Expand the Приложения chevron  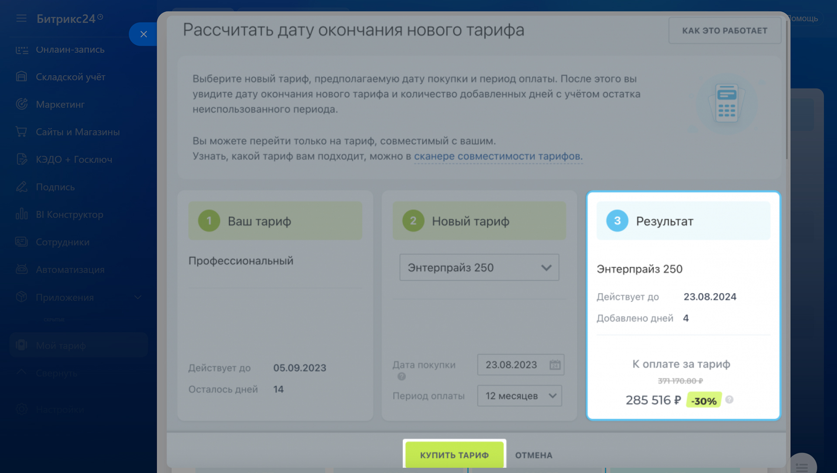click(x=138, y=297)
